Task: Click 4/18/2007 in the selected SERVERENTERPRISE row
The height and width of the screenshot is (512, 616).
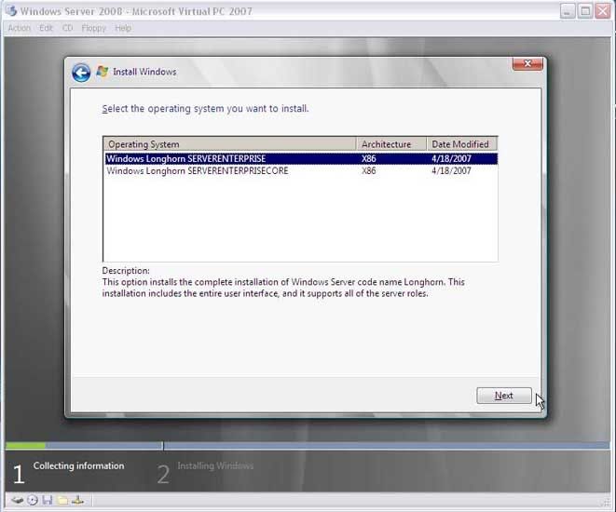Action: (x=451, y=158)
